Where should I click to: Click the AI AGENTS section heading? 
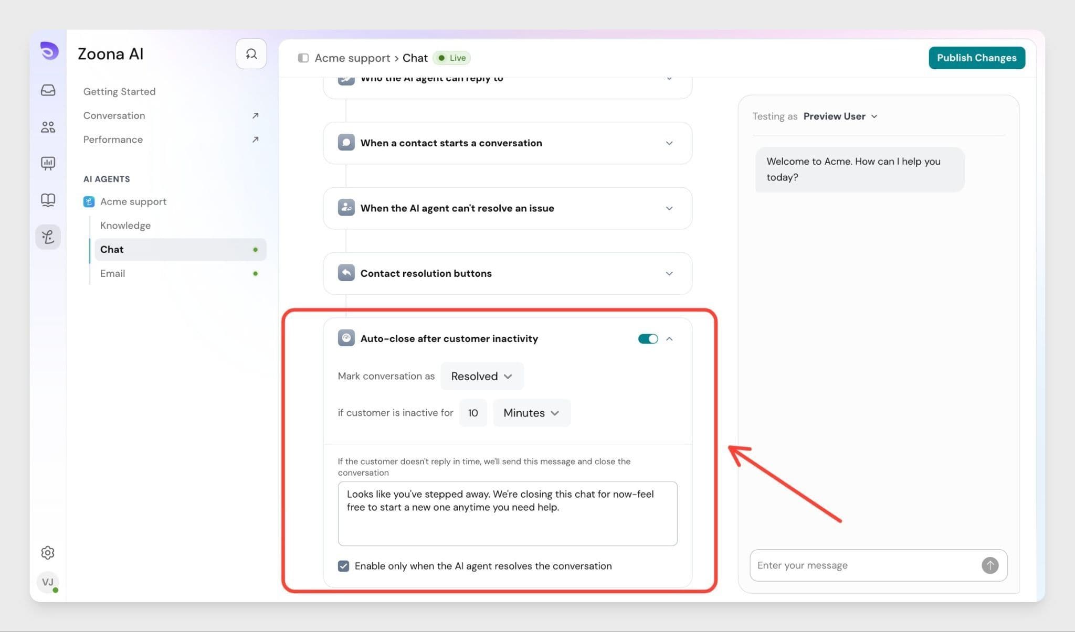click(x=107, y=179)
